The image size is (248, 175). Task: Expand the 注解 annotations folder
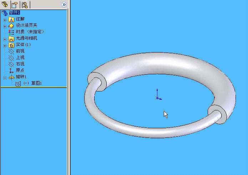pyautogui.click(x=5, y=20)
